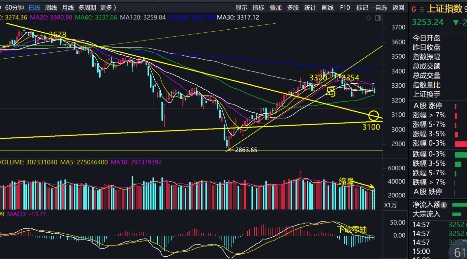Open the 指标 indicator menu

[258, 8]
